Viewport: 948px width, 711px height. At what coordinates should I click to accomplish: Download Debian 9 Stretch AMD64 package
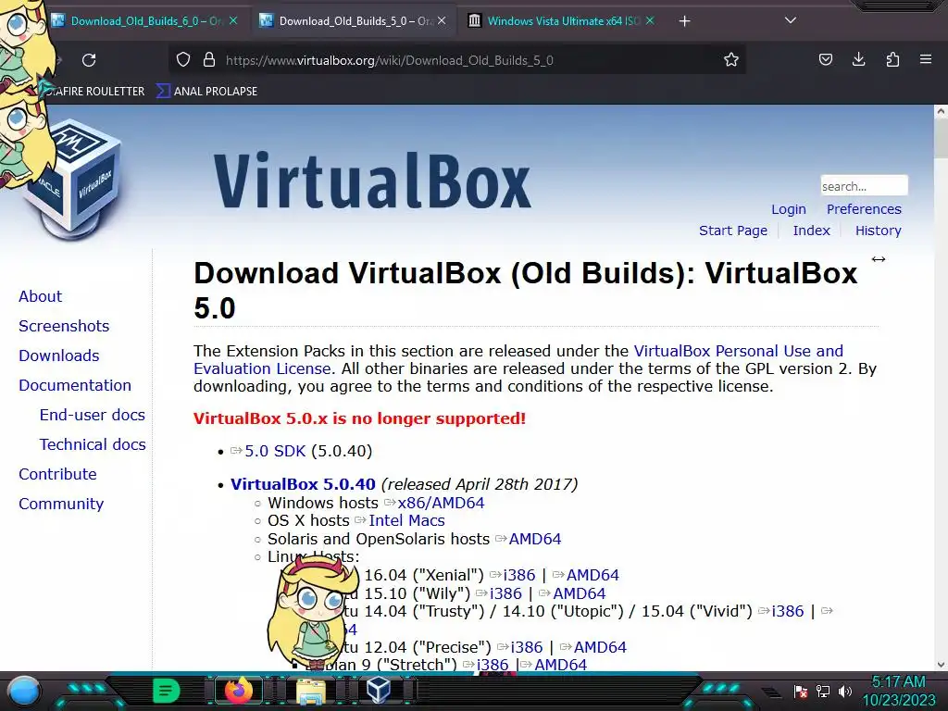560,665
